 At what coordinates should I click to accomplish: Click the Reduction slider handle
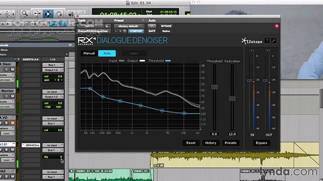point(232,98)
